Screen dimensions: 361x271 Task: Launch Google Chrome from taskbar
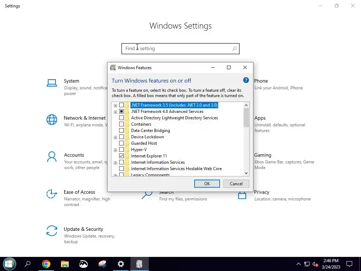click(x=46, y=264)
